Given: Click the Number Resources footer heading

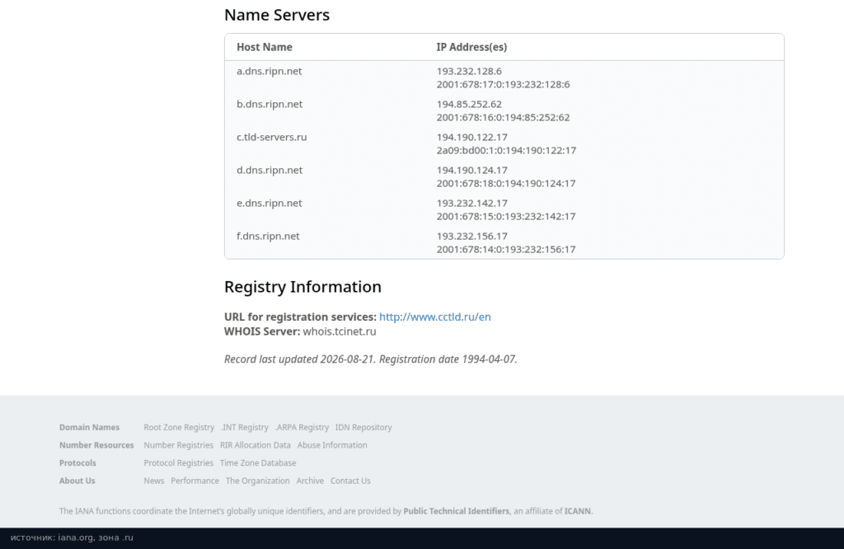Looking at the screenshot, I should click(96, 445).
